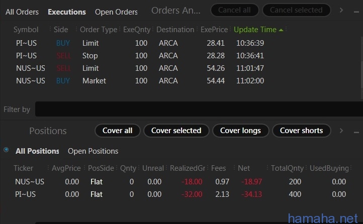The image size is (363, 224).
Task: Click in the Filter by input field
Action: click(196, 109)
